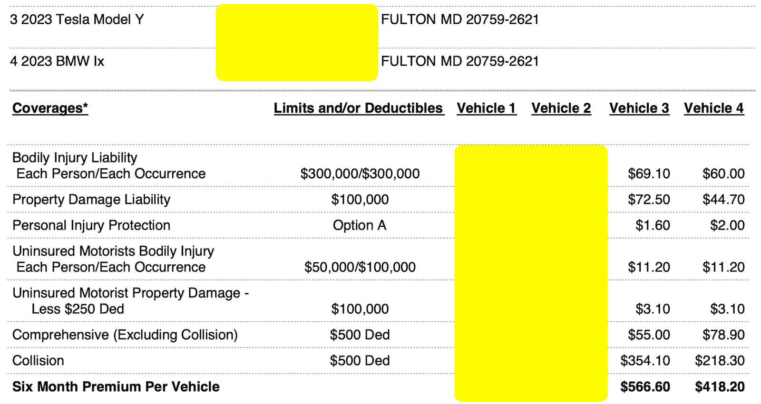This screenshot has height=404, width=761.
Task: Select the Vehicle 1 column header
Action: 486,108
